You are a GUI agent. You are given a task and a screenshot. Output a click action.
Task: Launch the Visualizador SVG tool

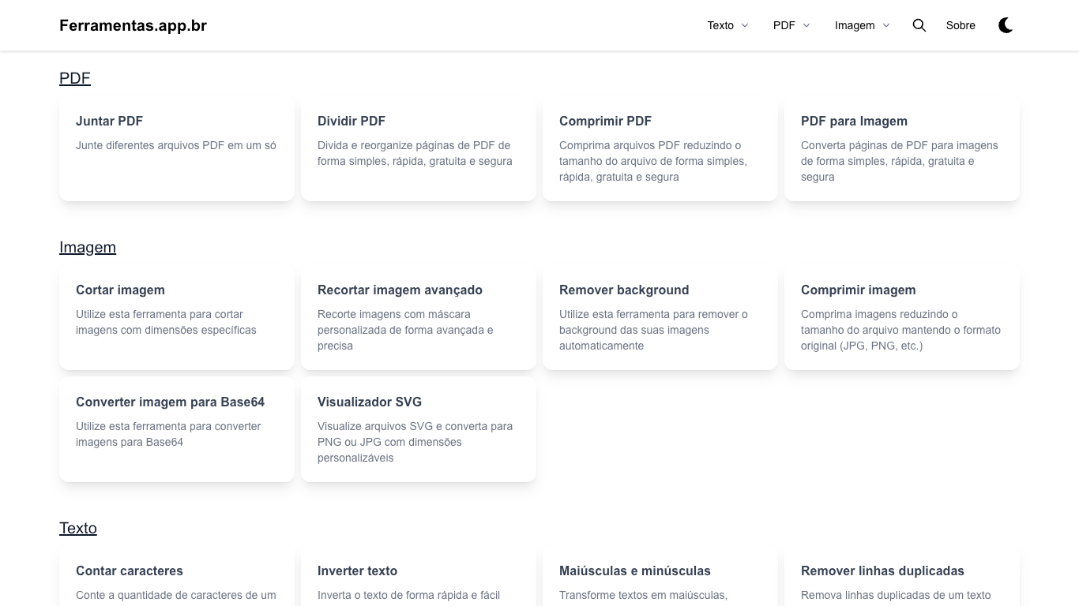tap(419, 430)
